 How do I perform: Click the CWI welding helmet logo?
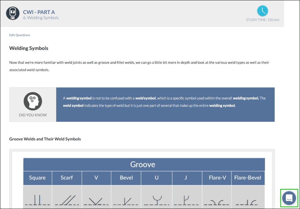(x=13, y=13)
